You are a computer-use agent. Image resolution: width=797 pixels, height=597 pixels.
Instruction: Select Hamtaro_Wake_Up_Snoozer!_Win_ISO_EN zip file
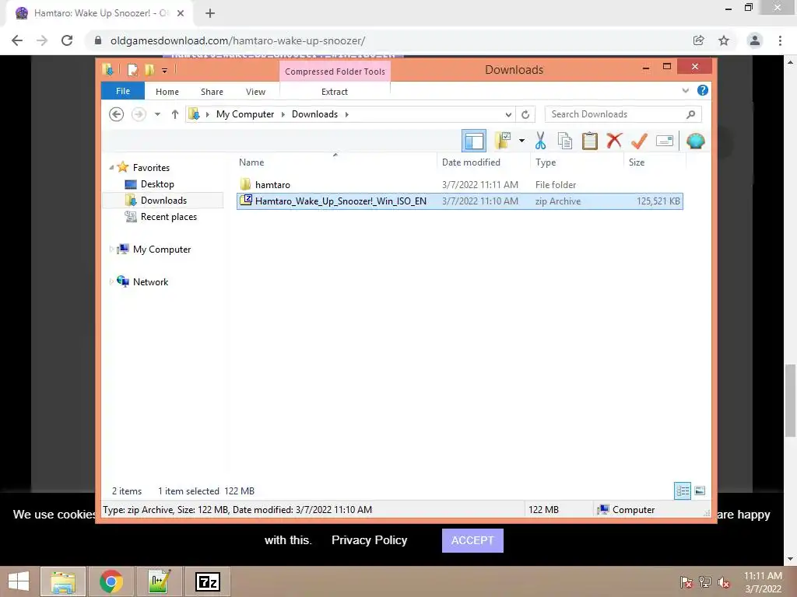459,201
